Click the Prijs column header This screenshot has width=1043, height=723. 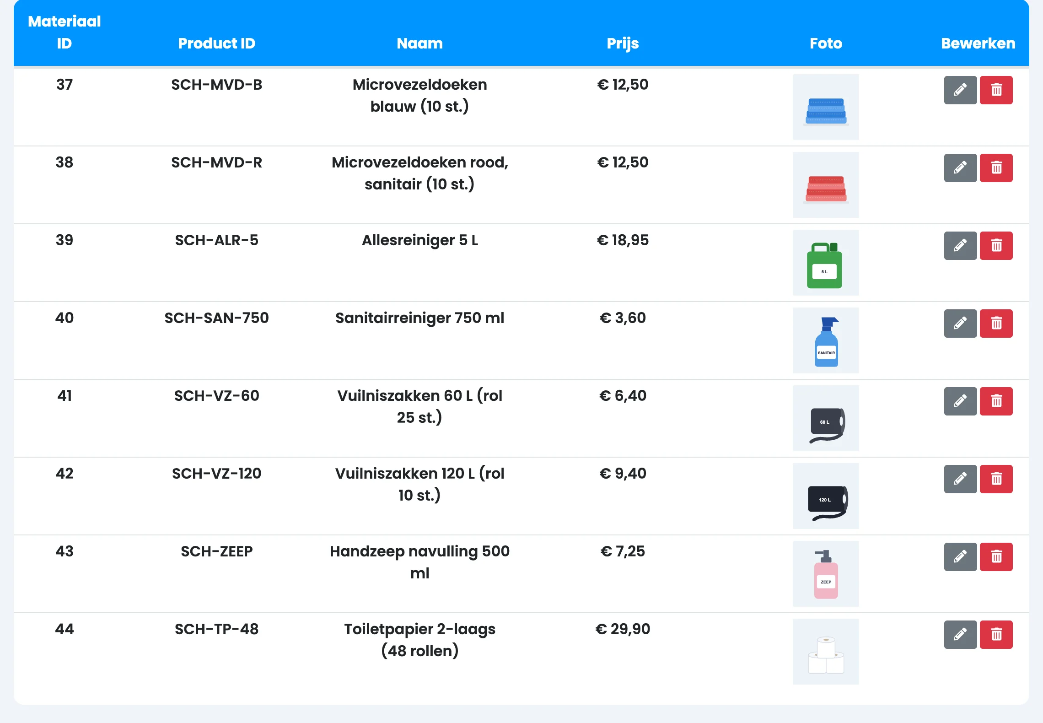pos(623,43)
